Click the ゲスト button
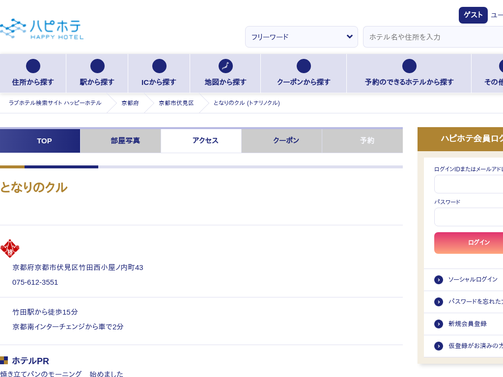 click(473, 15)
